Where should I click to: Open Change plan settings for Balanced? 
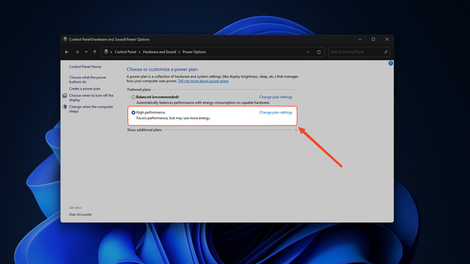click(275, 97)
